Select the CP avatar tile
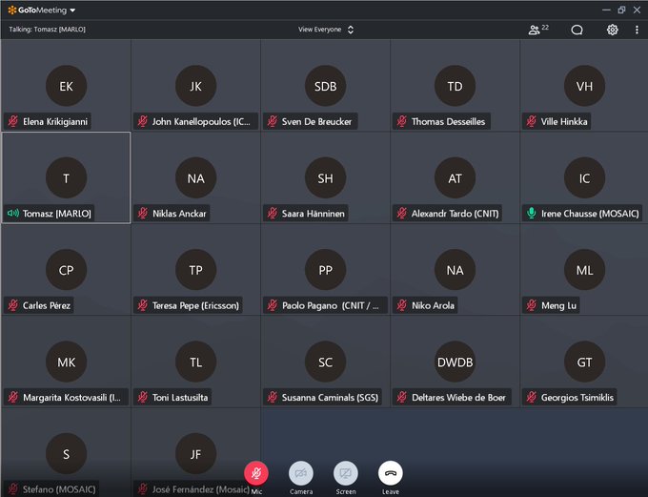648x497 pixels. (66, 269)
